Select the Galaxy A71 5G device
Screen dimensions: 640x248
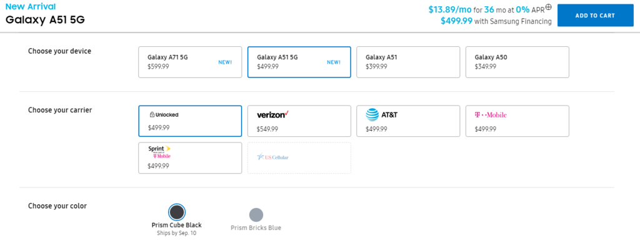[190, 62]
